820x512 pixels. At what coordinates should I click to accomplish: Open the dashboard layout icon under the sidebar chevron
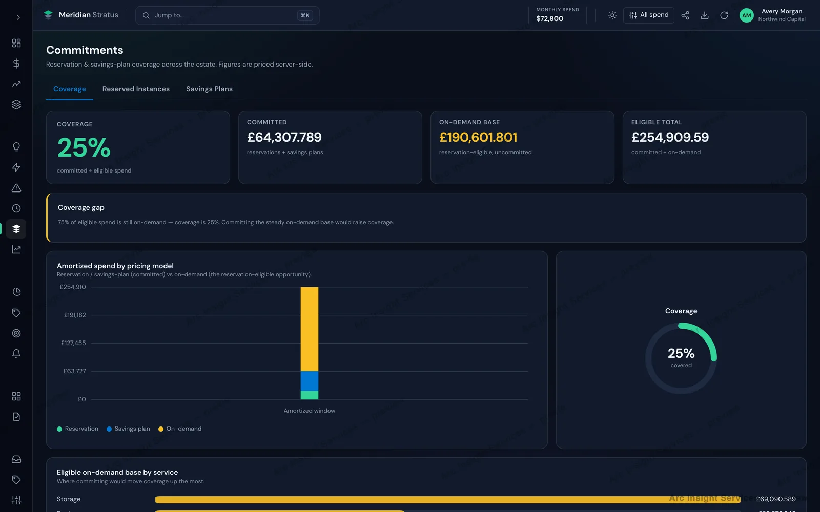[16, 43]
